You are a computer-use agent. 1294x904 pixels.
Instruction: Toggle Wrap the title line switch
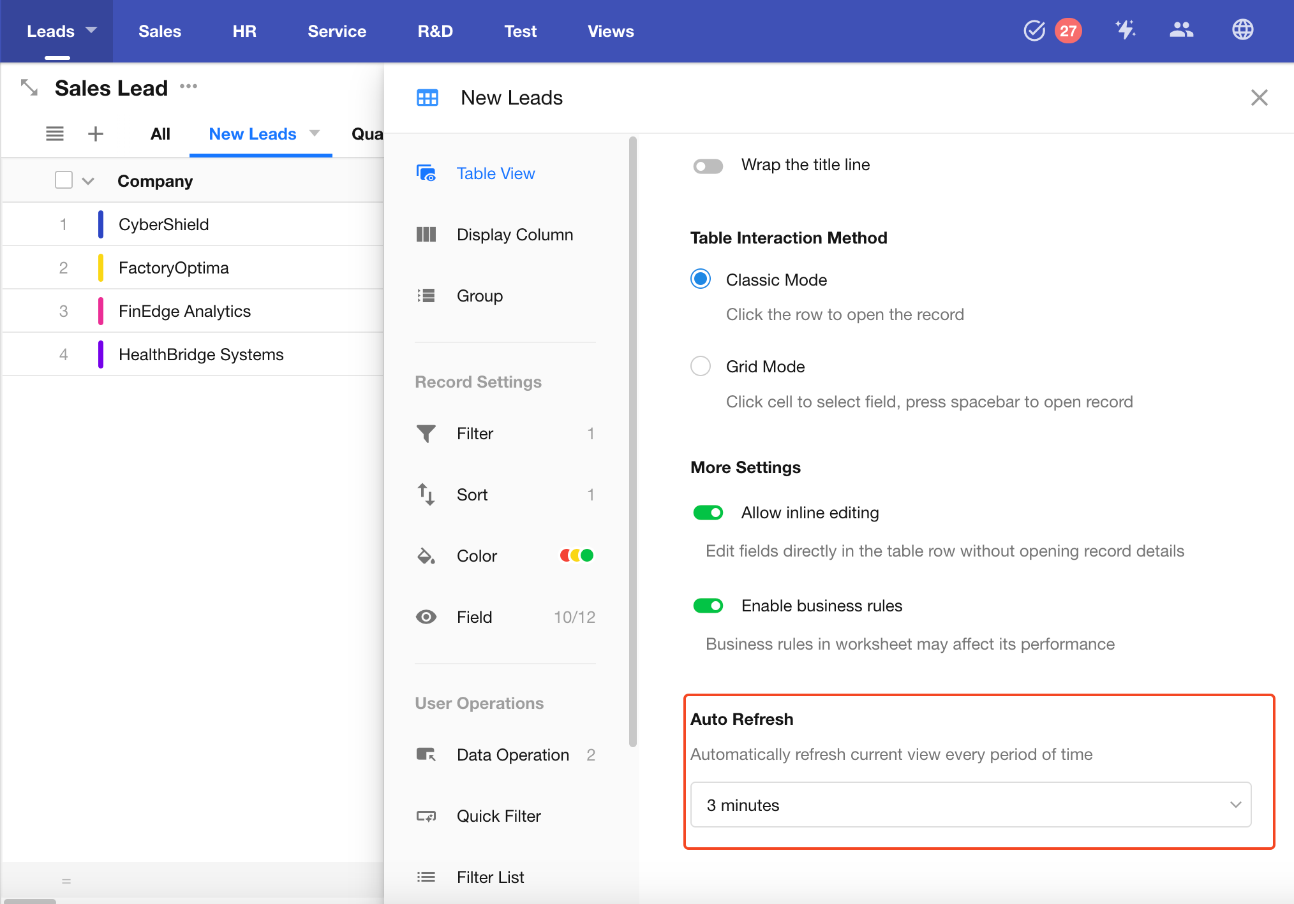pyautogui.click(x=708, y=166)
